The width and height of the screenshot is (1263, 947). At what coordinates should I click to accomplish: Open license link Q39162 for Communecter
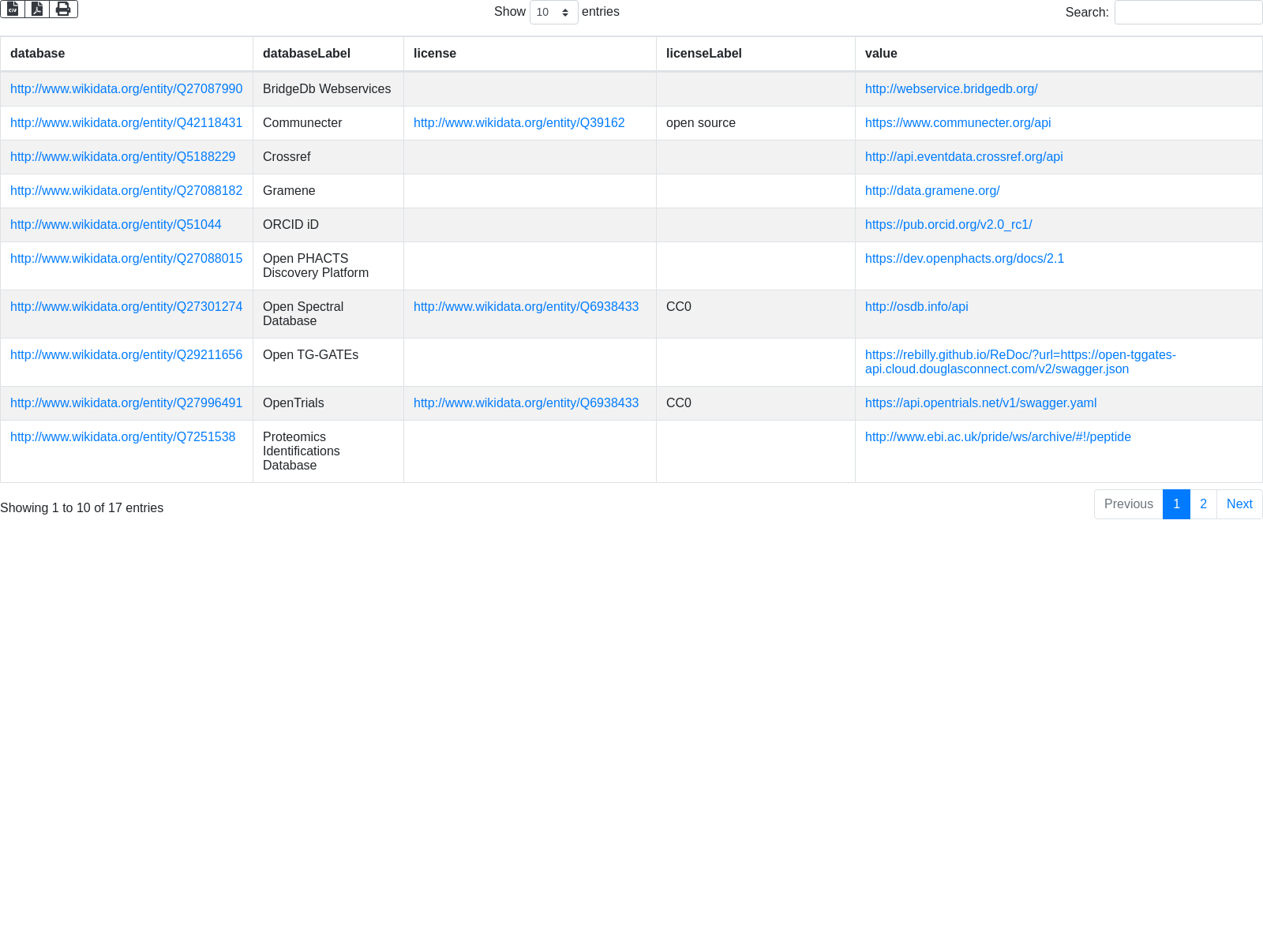[519, 123]
